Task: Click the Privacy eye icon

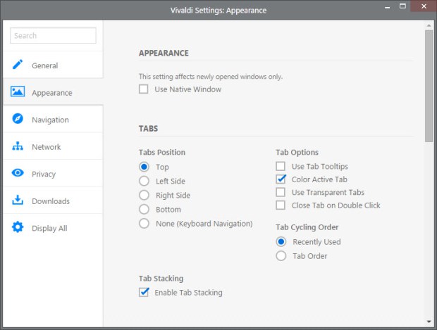Action: pos(18,173)
